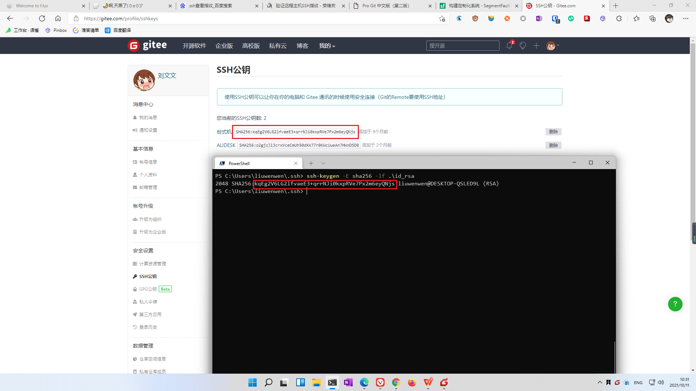The image size is (696, 391).
Task: Open Windows Terminal from the taskbar
Action: point(332,383)
